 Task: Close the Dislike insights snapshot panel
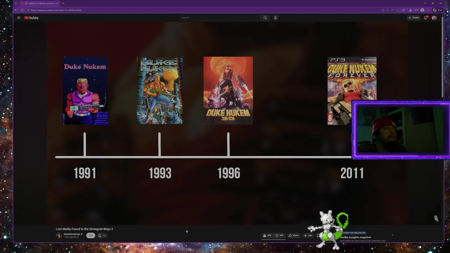click(392, 235)
